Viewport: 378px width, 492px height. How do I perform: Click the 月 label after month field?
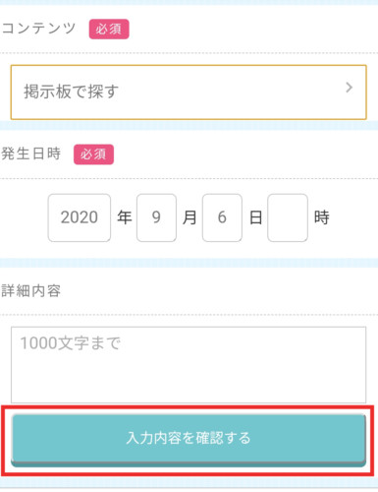189,217
